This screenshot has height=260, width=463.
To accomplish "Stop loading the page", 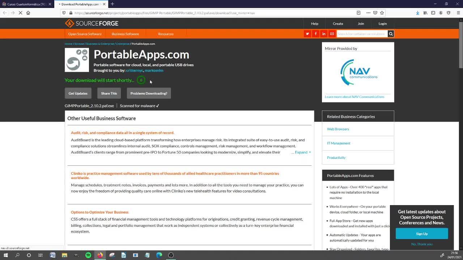I will (20, 13).
